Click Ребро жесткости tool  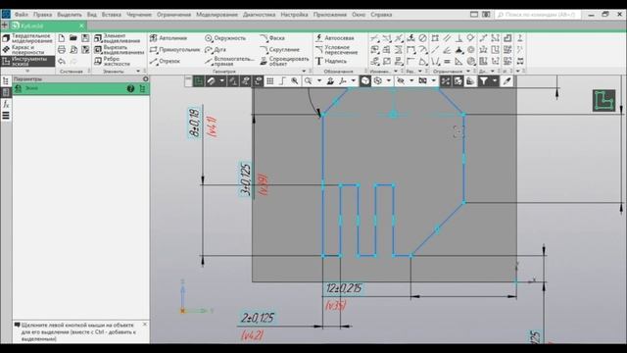click(112, 61)
